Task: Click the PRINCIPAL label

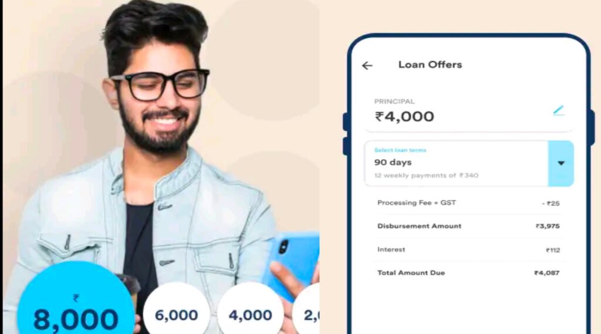Action: (394, 102)
